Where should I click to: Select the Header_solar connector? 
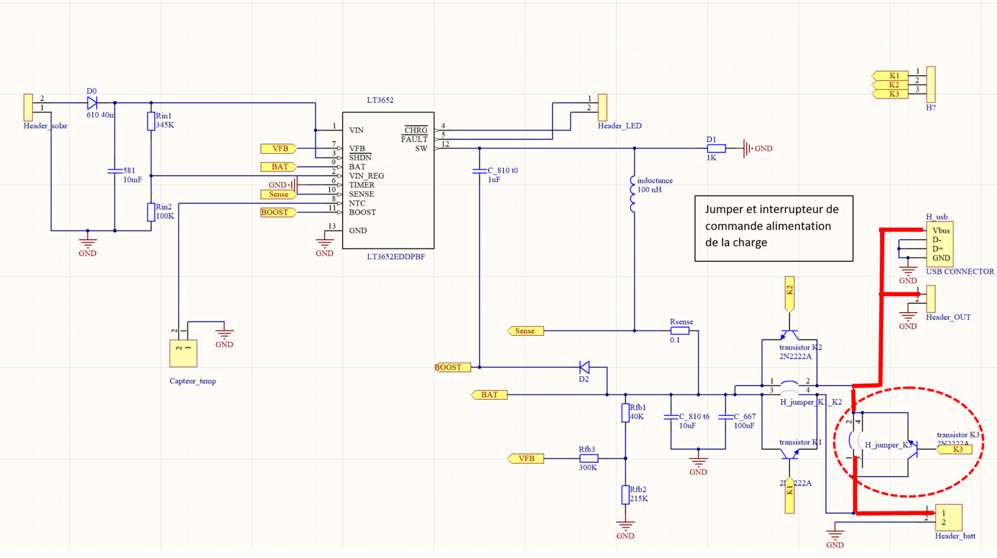(28, 107)
